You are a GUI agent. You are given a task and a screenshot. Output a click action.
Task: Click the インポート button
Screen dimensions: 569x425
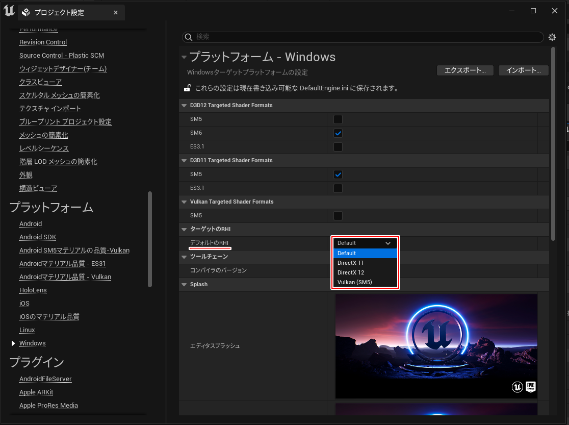coord(523,70)
